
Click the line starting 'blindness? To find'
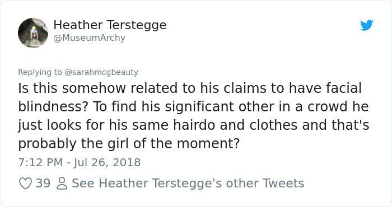193,107
